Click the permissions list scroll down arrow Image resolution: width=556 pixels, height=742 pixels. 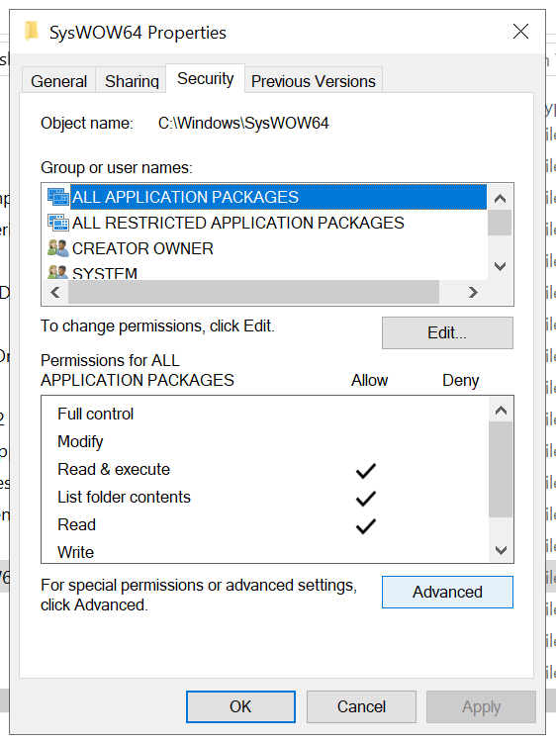point(501,550)
